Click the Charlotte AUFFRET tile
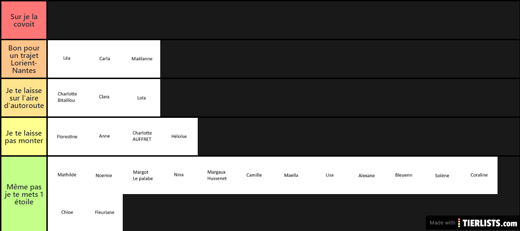520x231 pixels. pos(141,137)
